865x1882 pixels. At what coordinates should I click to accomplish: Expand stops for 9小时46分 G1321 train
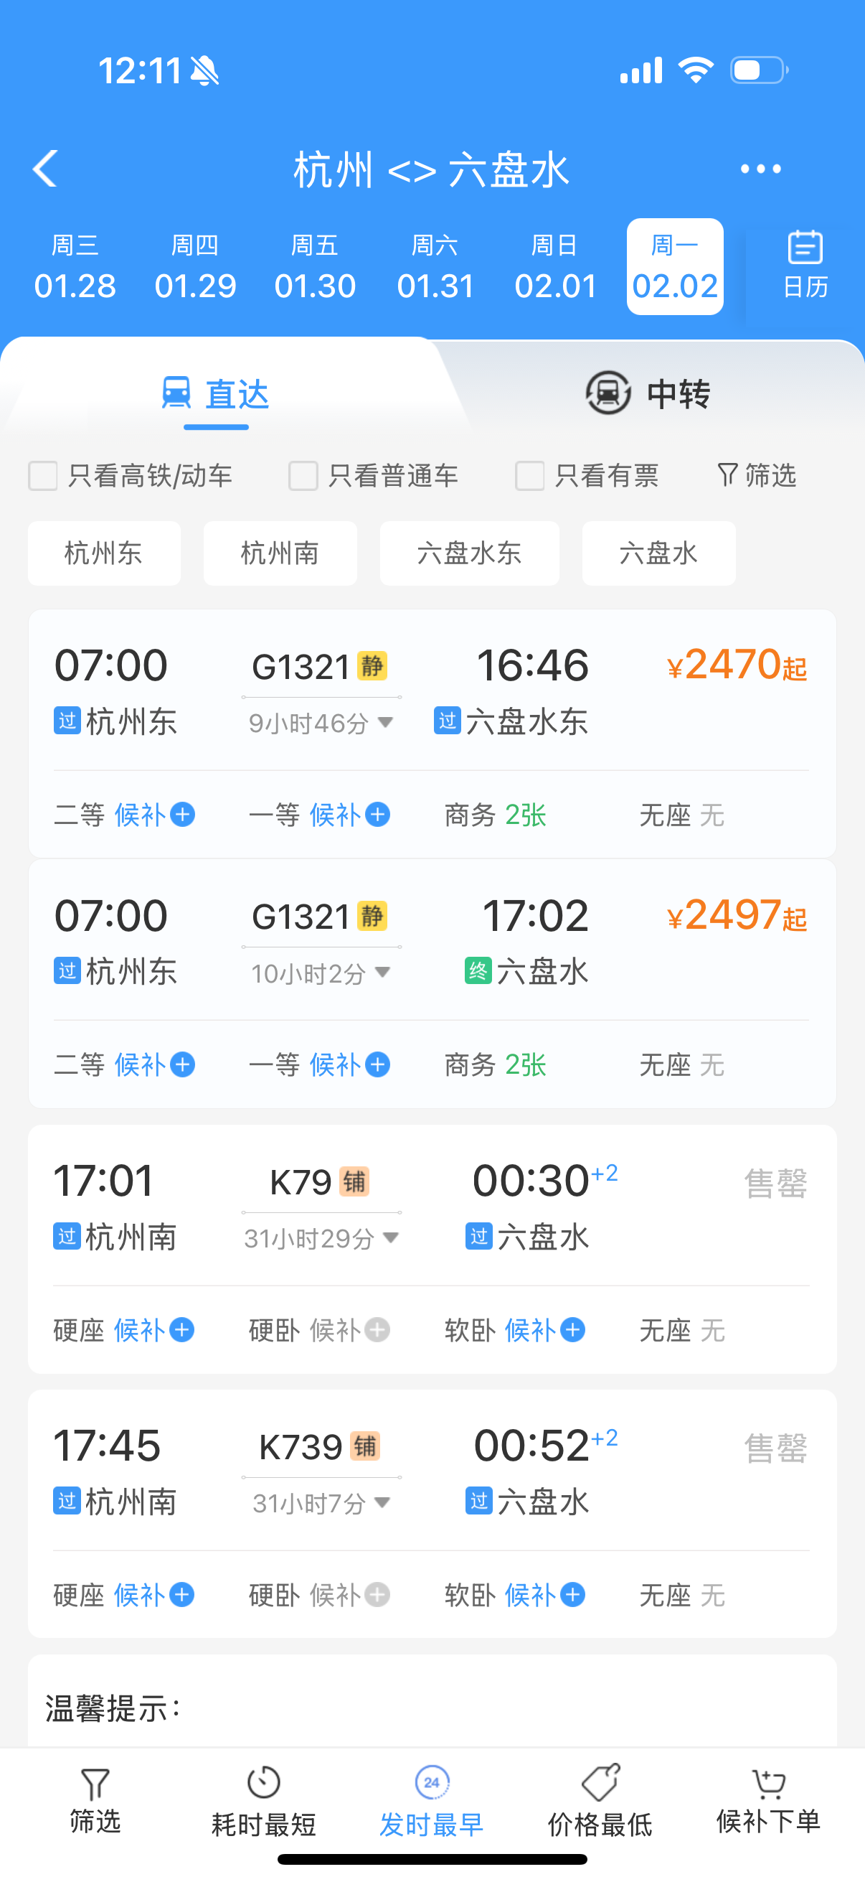point(385,723)
